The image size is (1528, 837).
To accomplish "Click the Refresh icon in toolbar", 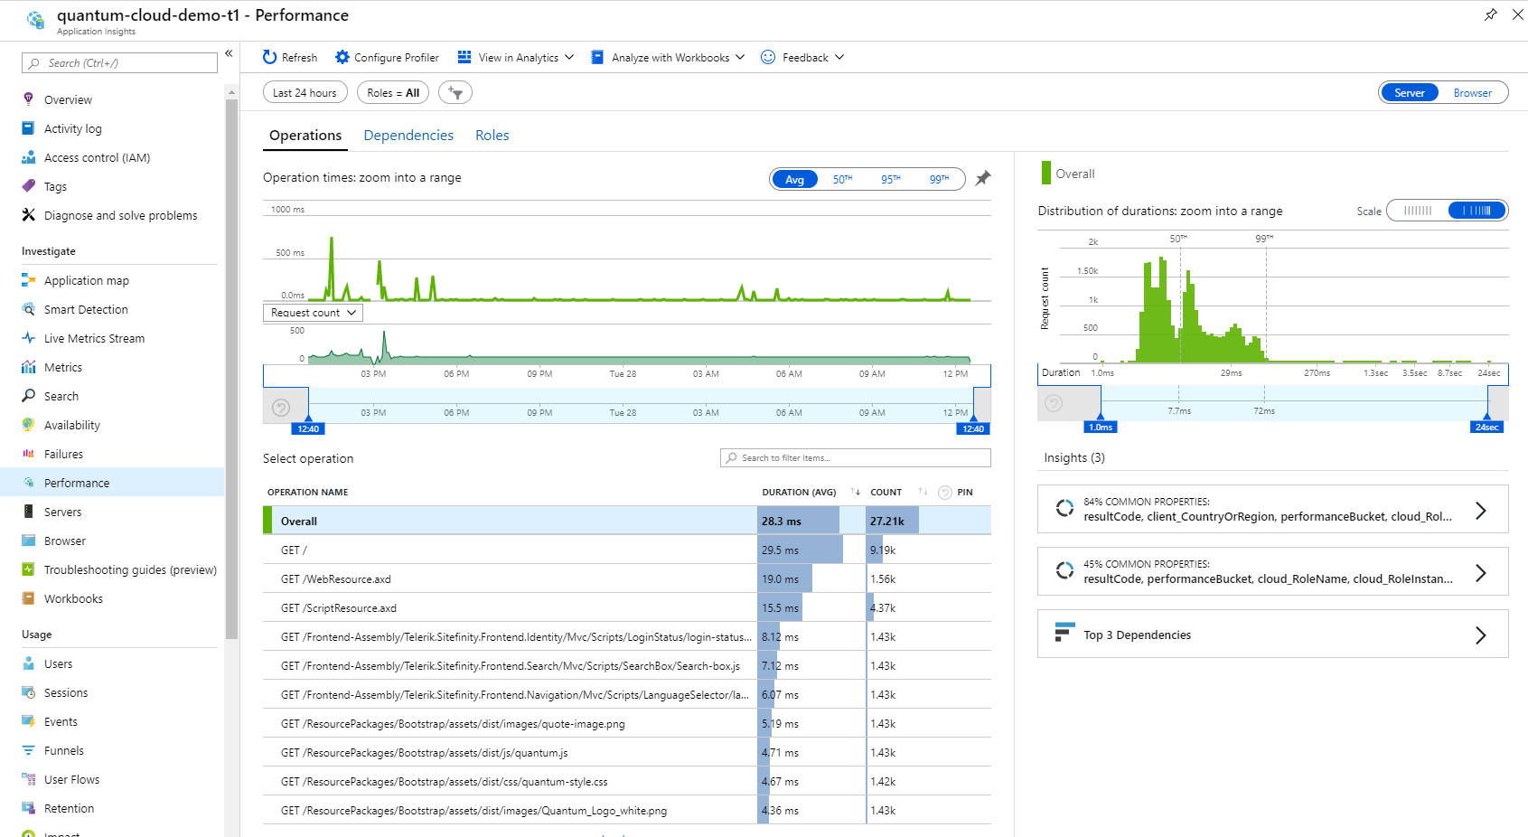I will [x=269, y=57].
